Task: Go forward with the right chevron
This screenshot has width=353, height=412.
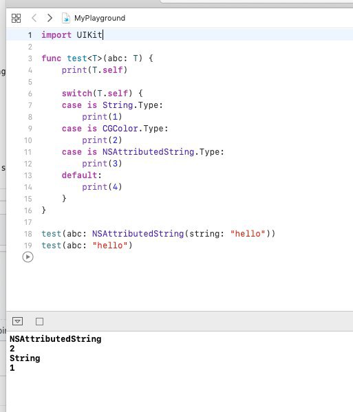Action: (50, 18)
